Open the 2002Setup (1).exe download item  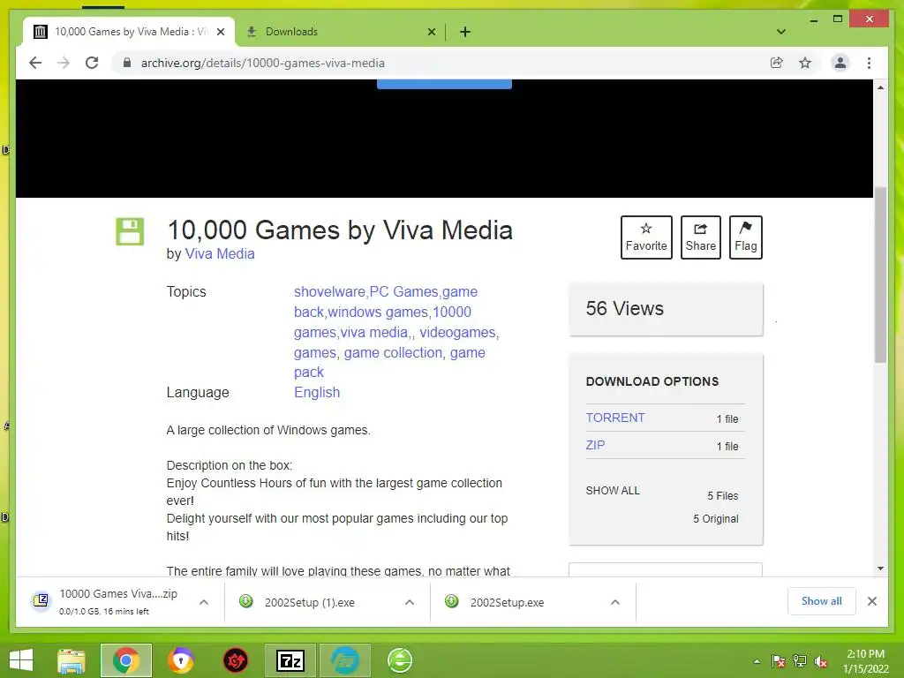(x=310, y=602)
